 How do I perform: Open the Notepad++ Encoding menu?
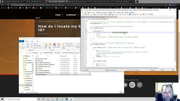coord(98,12)
